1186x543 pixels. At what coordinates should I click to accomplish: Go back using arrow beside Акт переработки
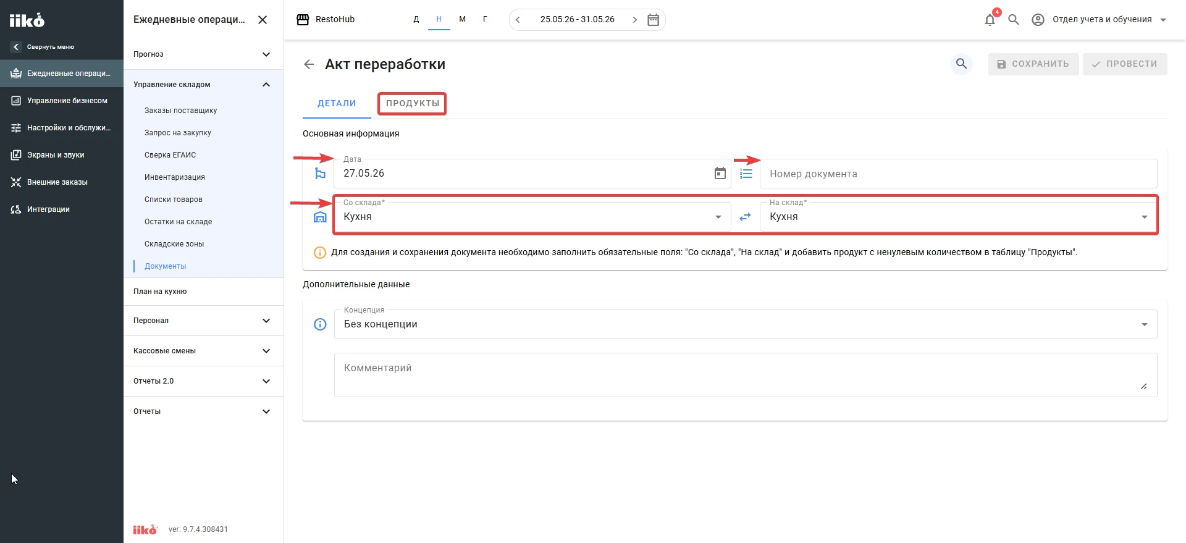pyautogui.click(x=309, y=64)
